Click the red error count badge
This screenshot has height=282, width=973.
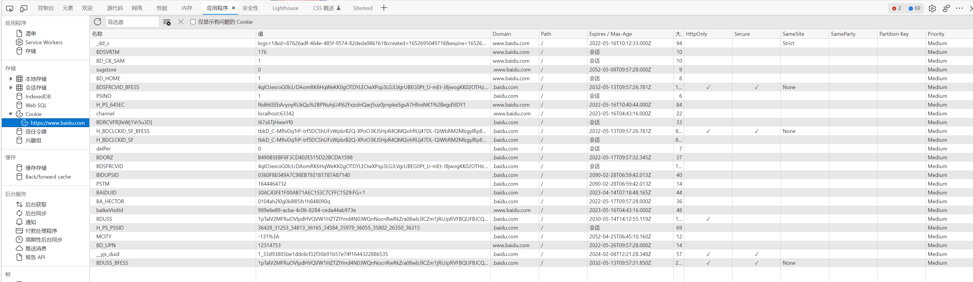[896, 8]
